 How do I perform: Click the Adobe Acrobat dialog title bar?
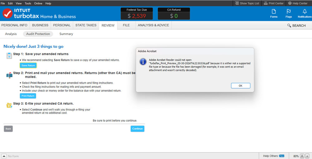click(x=195, y=51)
